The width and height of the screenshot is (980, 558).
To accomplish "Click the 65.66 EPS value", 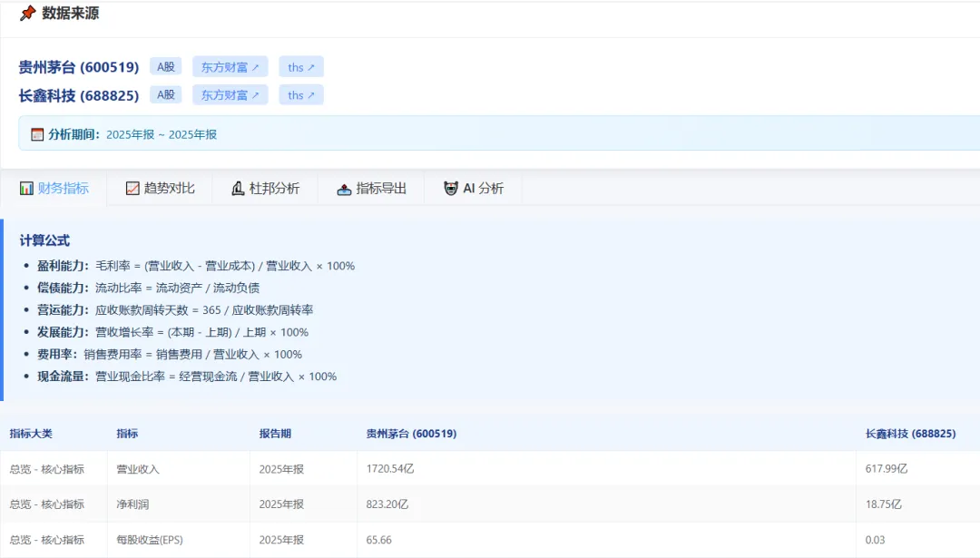I will pyautogui.click(x=378, y=540).
